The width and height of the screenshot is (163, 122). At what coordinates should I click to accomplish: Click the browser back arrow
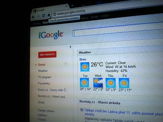(x=33, y=17)
